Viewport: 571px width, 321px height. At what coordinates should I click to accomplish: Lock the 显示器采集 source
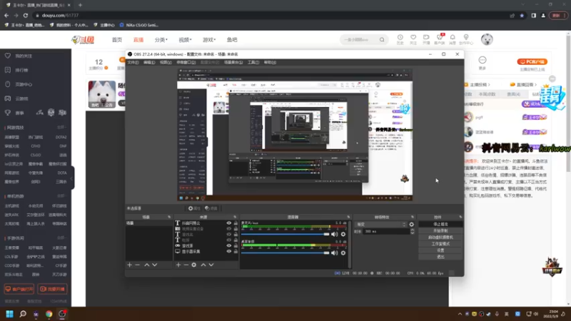(236, 252)
